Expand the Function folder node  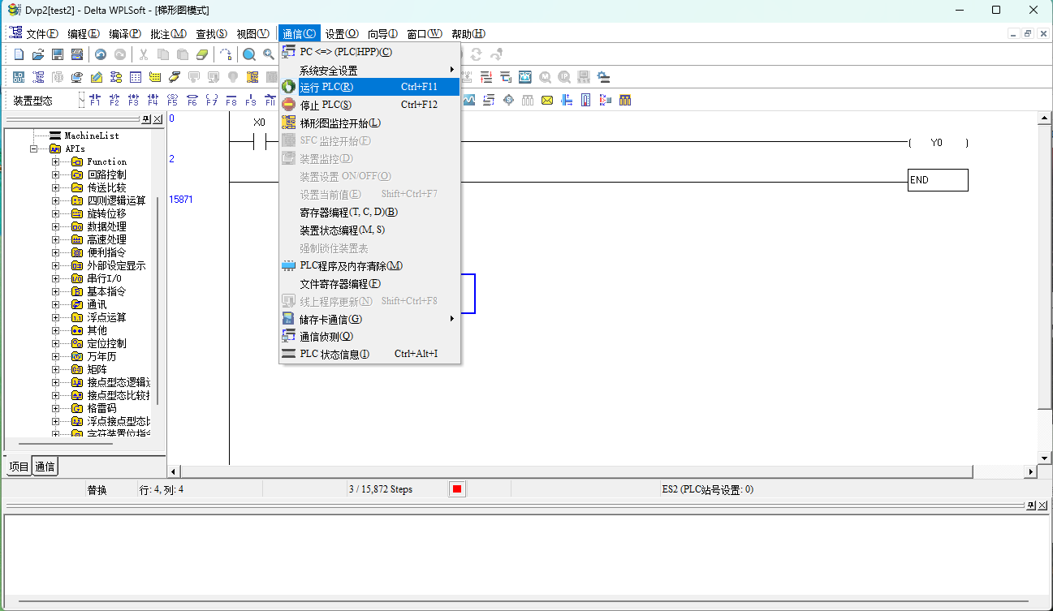(x=55, y=161)
